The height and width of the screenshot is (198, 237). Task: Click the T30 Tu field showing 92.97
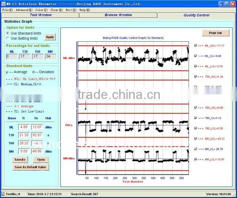tap(37, 135)
